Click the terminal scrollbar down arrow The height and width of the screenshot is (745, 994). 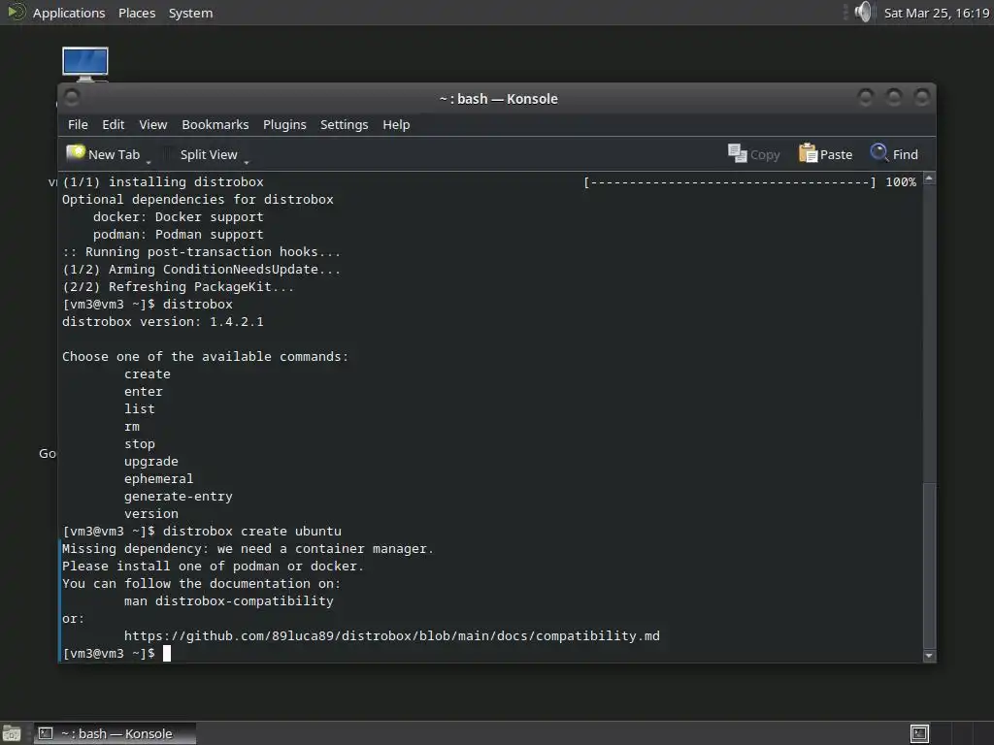(929, 656)
